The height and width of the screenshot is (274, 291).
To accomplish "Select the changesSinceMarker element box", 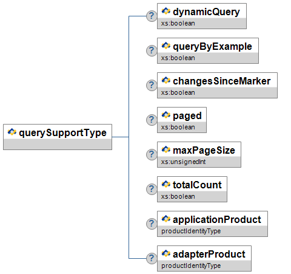I will pyautogui.click(x=217, y=85).
